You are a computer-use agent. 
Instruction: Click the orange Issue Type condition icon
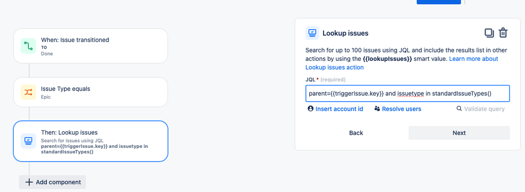[x=28, y=92]
